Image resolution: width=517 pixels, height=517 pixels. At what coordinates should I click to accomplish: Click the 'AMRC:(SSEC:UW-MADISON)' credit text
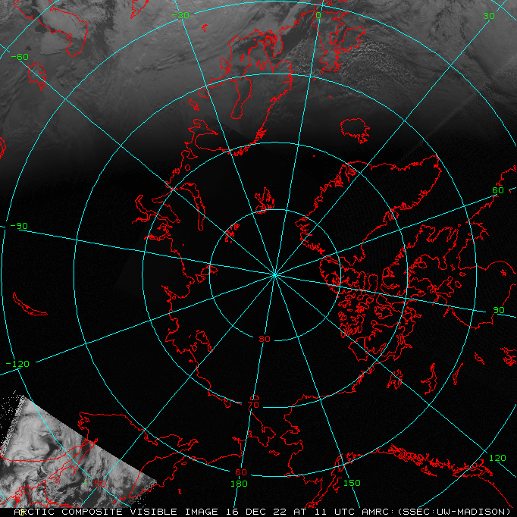[x=436, y=512]
